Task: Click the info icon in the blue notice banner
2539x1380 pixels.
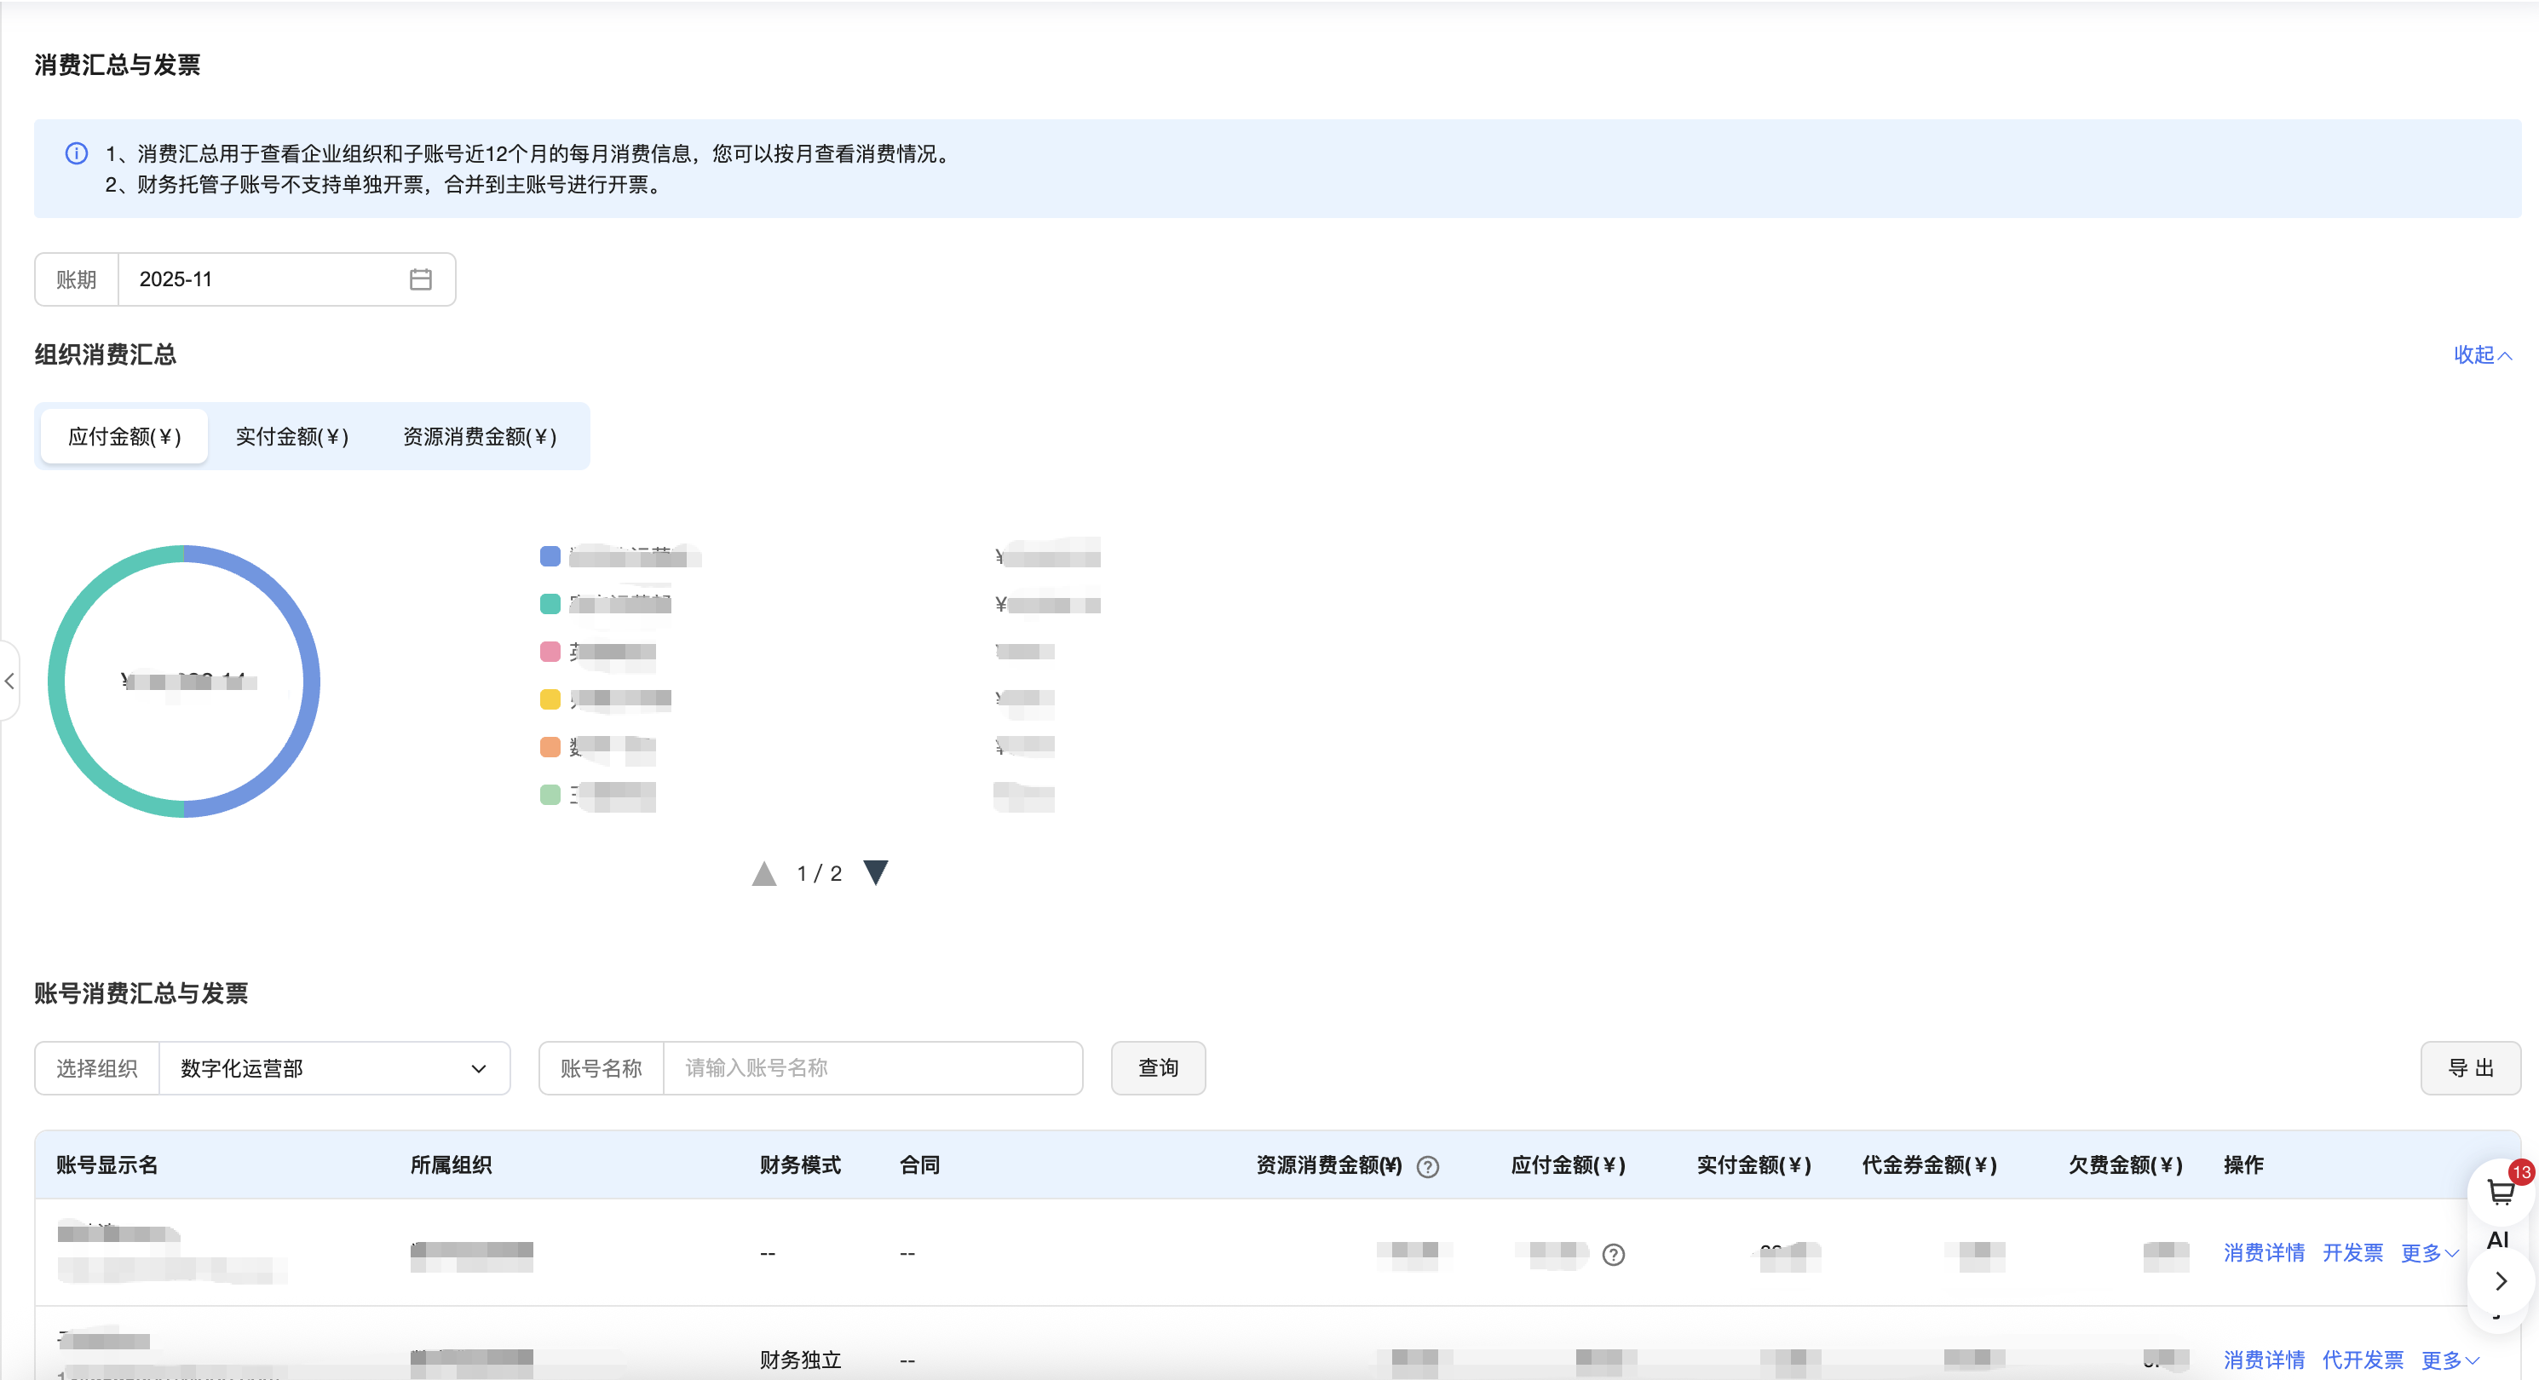Action: tap(76, 154)
